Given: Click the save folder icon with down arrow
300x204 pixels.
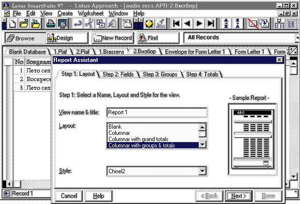Looking at the screenshot, I should [x=36, y=24].
